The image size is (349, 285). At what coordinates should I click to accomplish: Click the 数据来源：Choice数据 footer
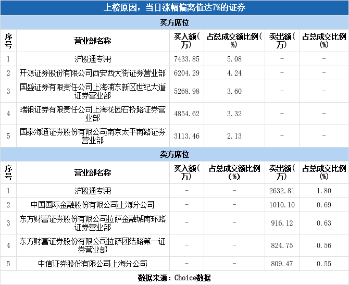[174, 278]
